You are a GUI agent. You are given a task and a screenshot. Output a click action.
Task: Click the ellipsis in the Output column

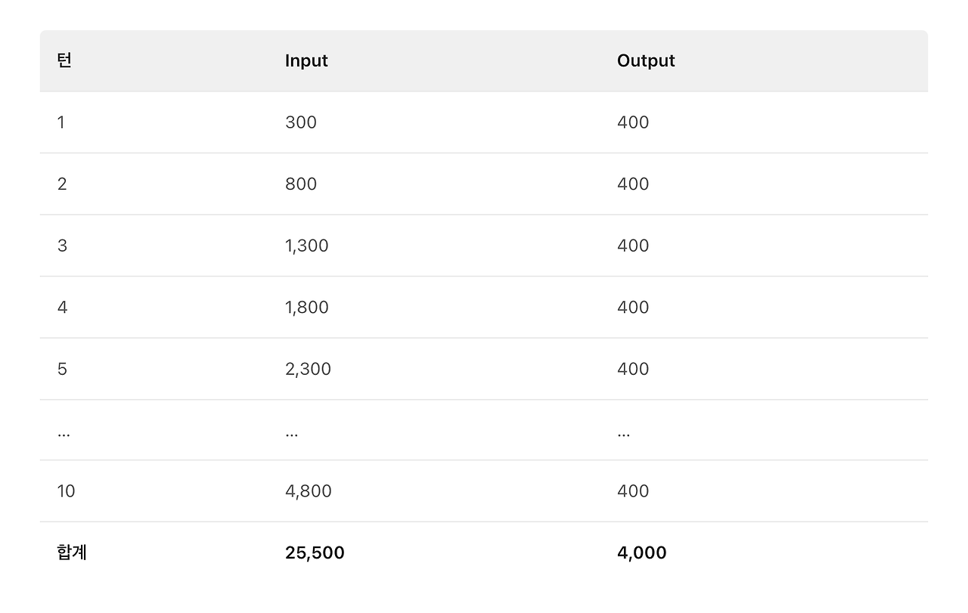pyautogui.click(x=624, y=433)
